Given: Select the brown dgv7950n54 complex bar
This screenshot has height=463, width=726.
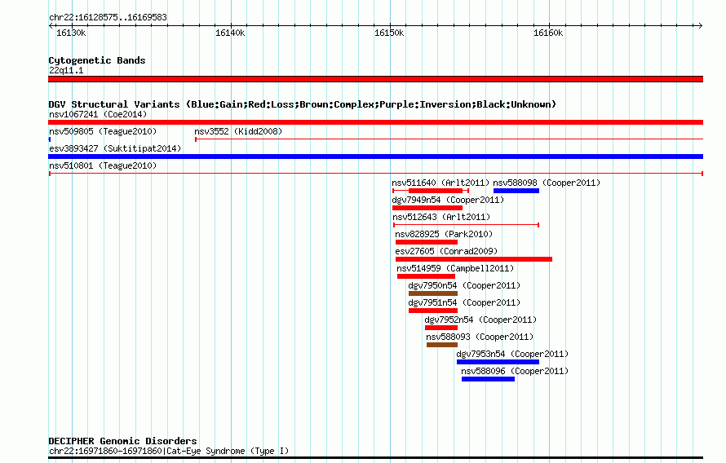Looking at the screenshot, I should [433, 293].
